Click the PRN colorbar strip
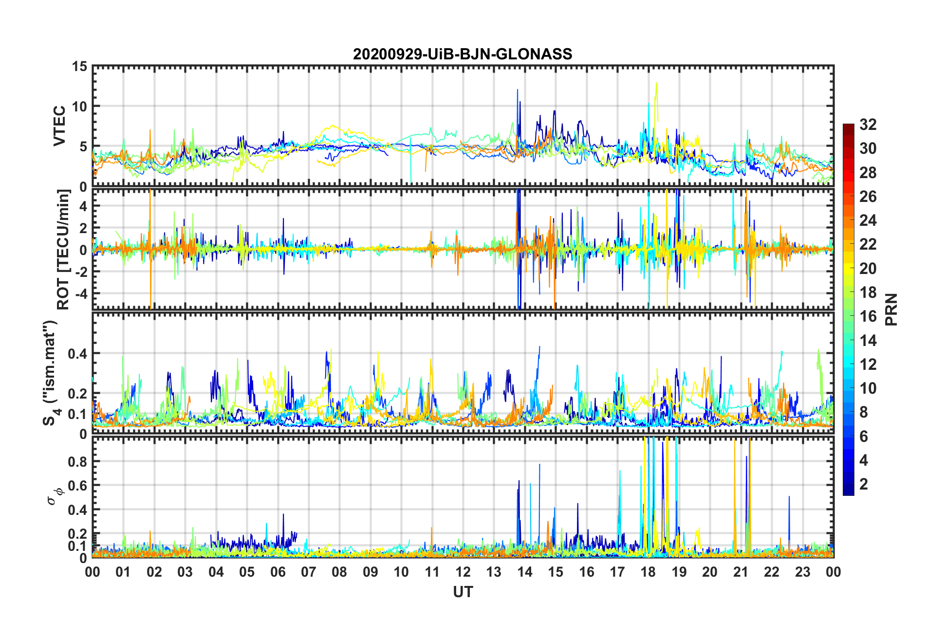Viewport: 926px width, 619px height. (x=848, y=309)
